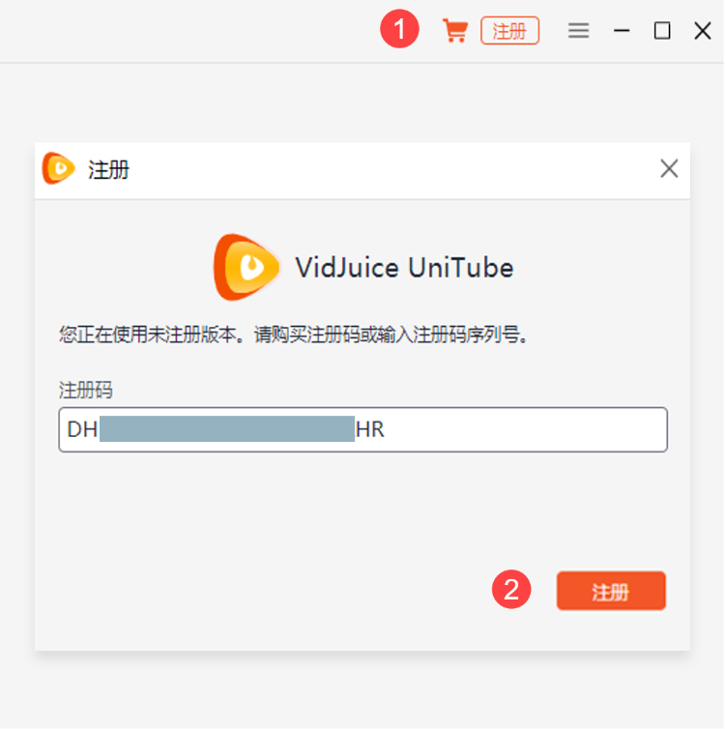This screenshot has height=729, width=725.
Task: Click the red number 2 step marker
Action: [511, 590]
